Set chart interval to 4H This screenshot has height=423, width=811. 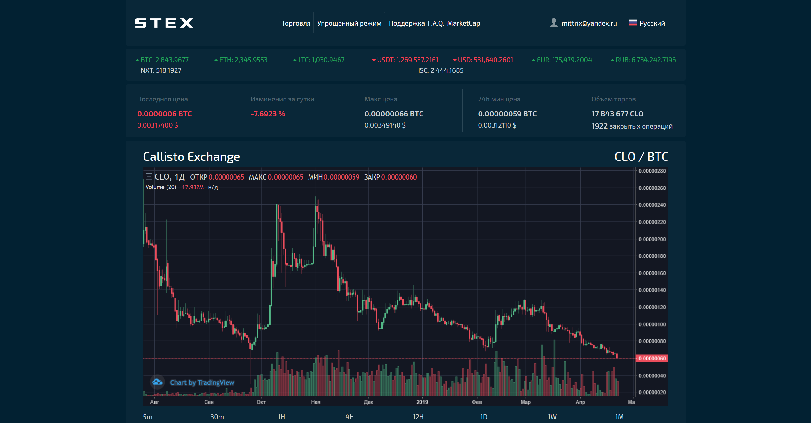[x=349, y=417]
